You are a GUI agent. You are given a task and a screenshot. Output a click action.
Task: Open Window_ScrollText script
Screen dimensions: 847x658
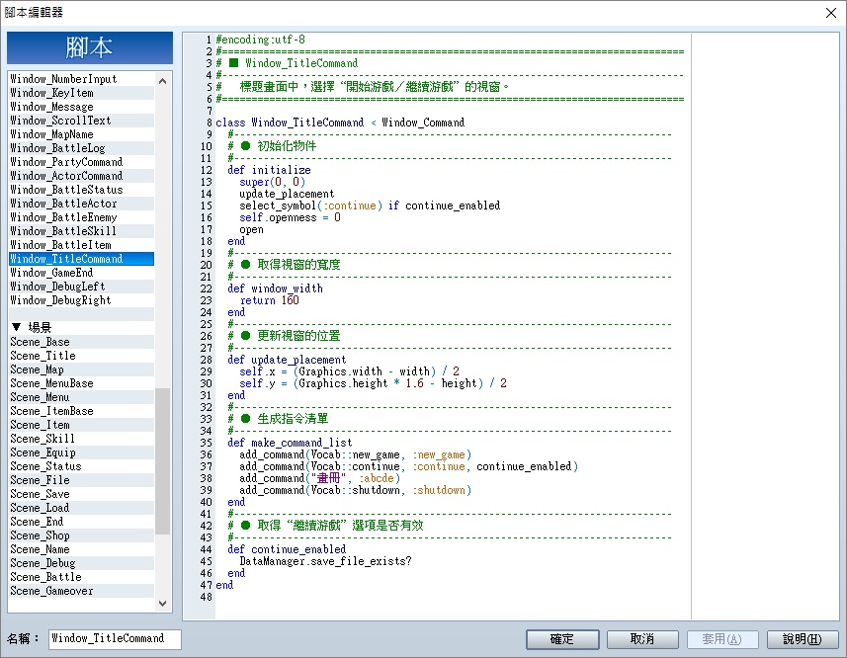[81, 121]
